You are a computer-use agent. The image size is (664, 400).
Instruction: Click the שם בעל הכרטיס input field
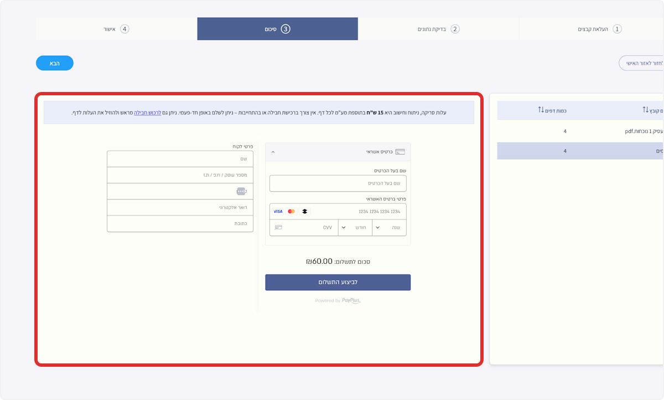click(x=338, y=183)
